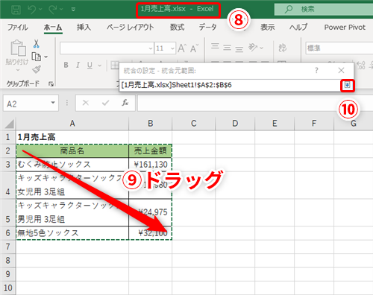The width and height of the screenshot is (373, 295).
Task: Click the increase font size icon
Action: (182, 48)
